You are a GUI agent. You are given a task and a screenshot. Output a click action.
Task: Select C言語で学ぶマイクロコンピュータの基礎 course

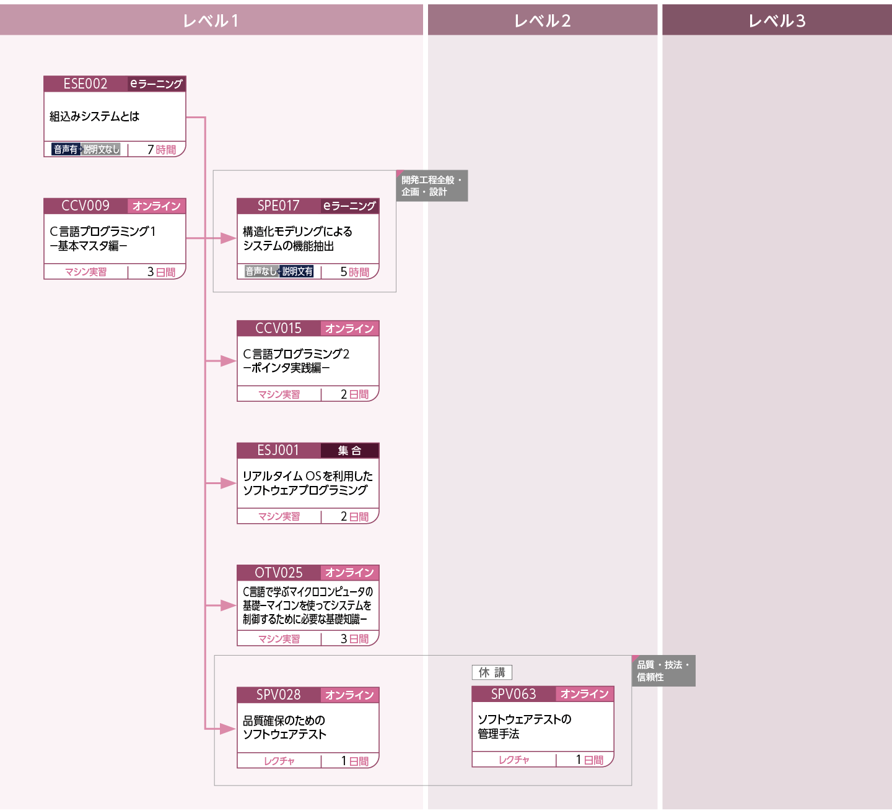pyautogui.click(x=308, y=605)
